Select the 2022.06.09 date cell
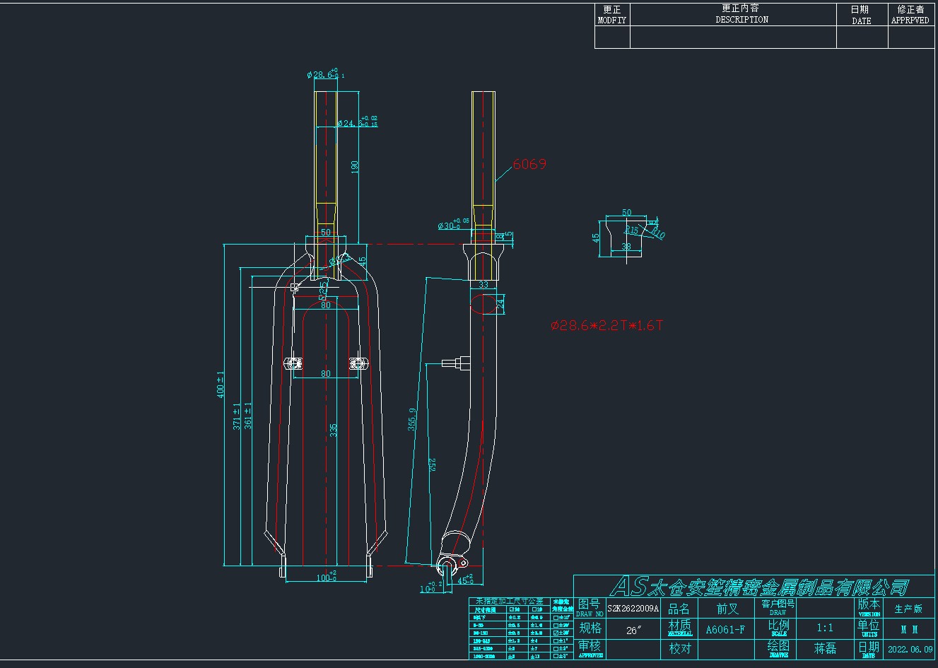Image resolution: width=938 pixels, height=668 pixels. (x=909, y=649)
